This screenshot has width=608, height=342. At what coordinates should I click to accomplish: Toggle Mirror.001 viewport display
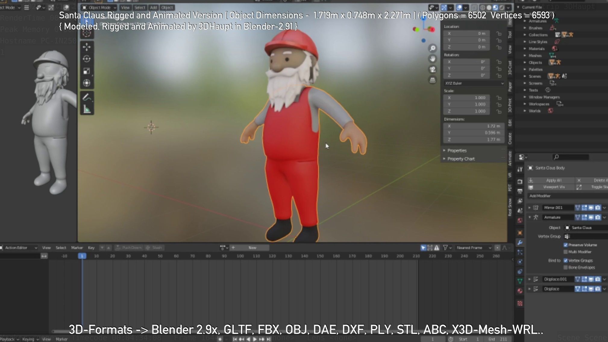tap(591, 207)
